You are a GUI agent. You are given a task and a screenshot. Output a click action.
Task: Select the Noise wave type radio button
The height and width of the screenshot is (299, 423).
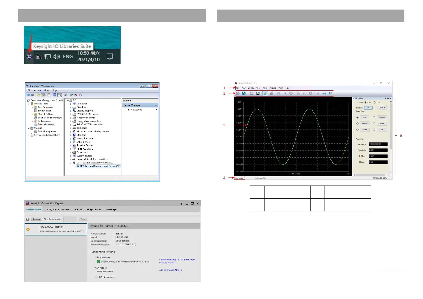(x=357, y=130)
